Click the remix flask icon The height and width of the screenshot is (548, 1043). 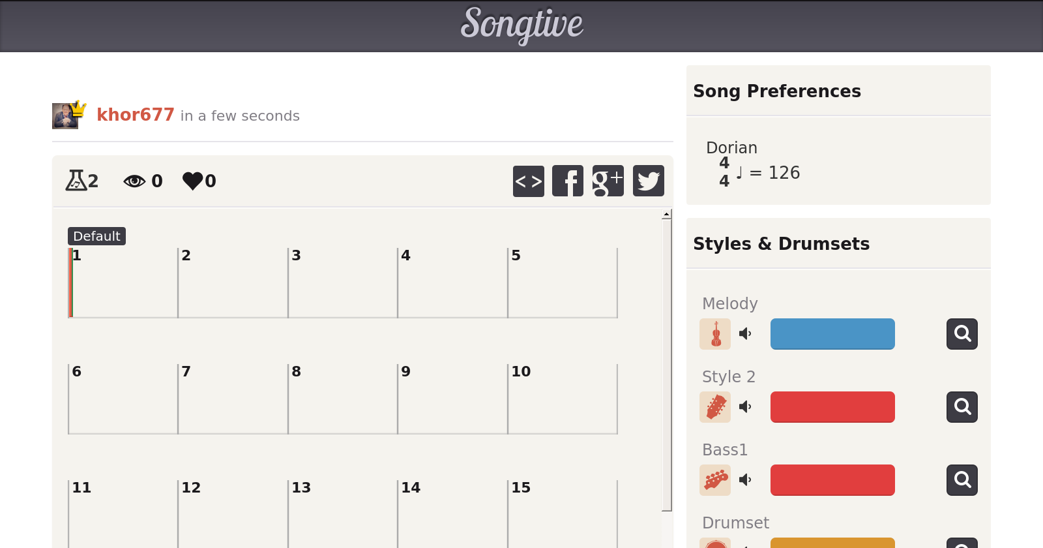[x=76, y=180]
